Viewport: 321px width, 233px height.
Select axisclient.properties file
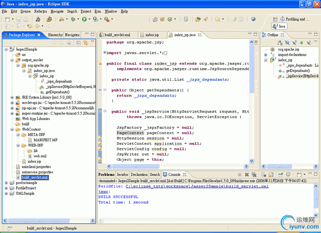tap(36, 167)
